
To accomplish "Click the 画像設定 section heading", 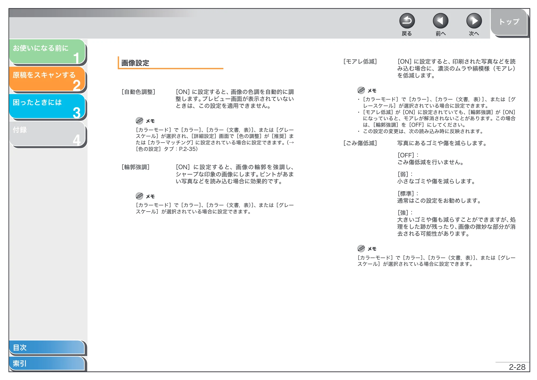I will click(135, 63).
